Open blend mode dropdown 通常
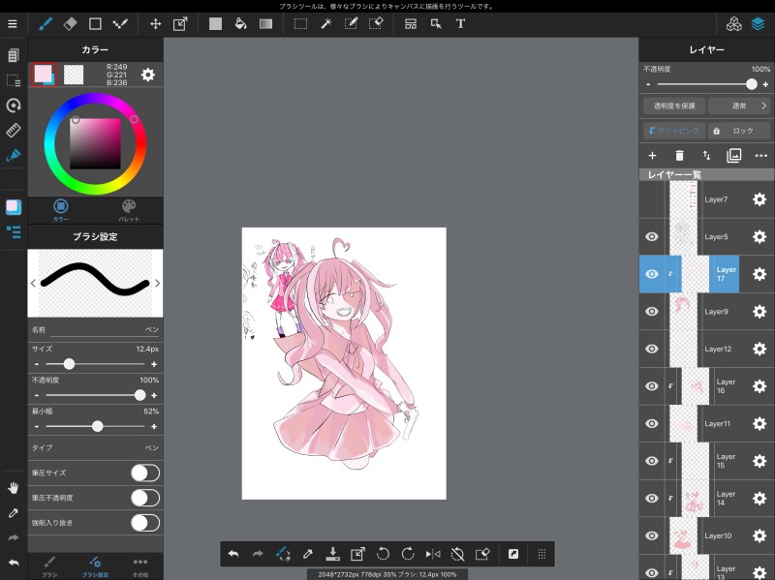775x580 pixels. pyautogui.click(x=739, y=106)
